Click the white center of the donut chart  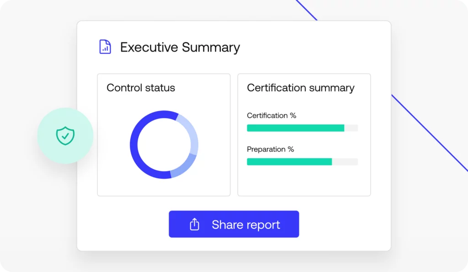tap(164, 144)
